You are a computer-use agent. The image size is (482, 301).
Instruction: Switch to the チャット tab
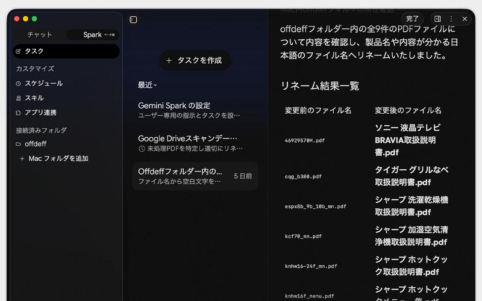click(x=40, y=35)
